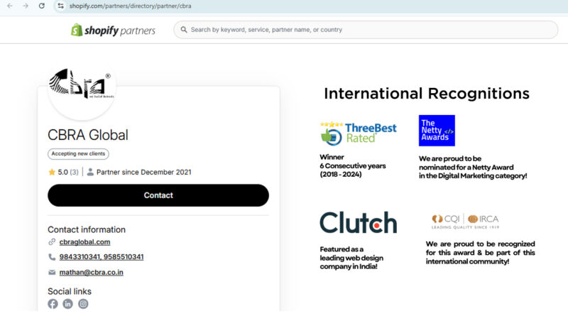Reload the page with refresh icon
568x316 pixels.
tap(42, 6)
